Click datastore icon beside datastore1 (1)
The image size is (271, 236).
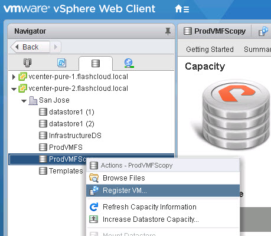(43, 112)
